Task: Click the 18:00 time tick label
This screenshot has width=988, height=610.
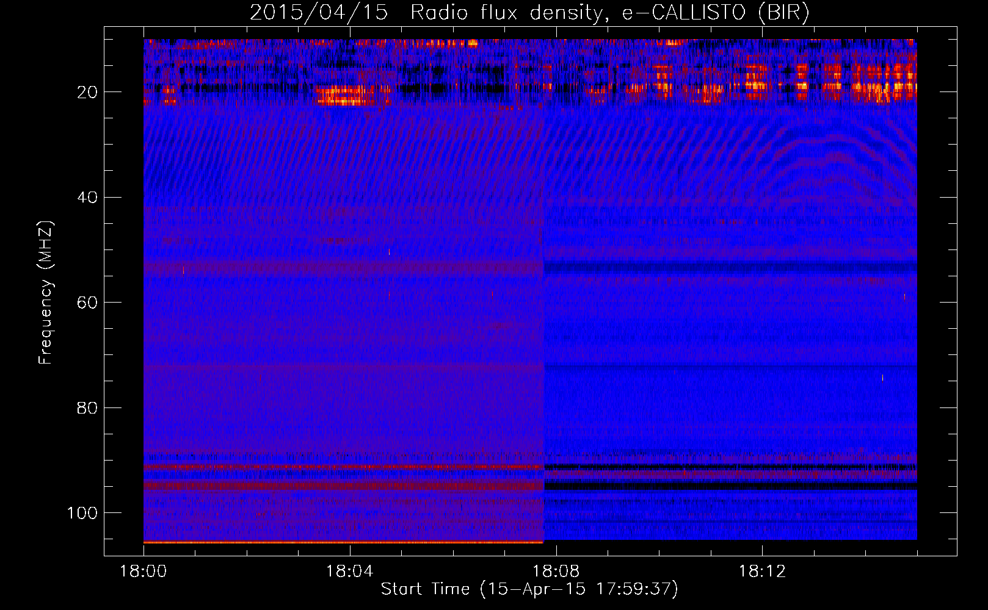Action: click(143, 572)
